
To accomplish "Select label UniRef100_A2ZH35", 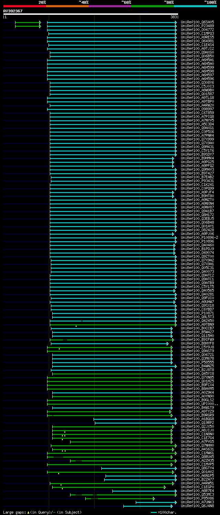I will [x=197, y=461].
